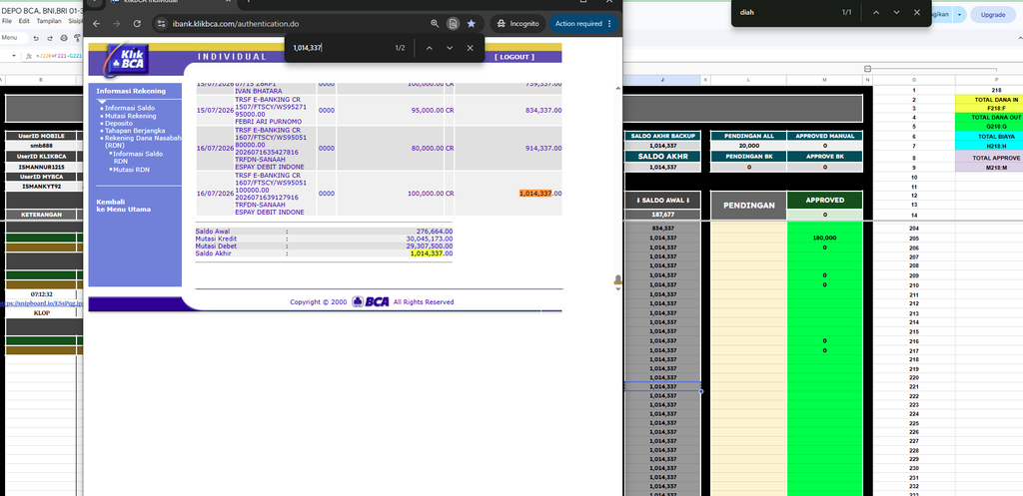Go back in the KlikBCA browser window
This screenshot has width=1023, height=496.
97,24
